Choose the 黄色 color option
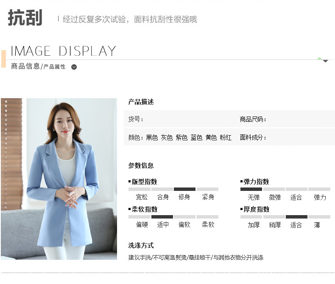 click(x=211, y=137)
